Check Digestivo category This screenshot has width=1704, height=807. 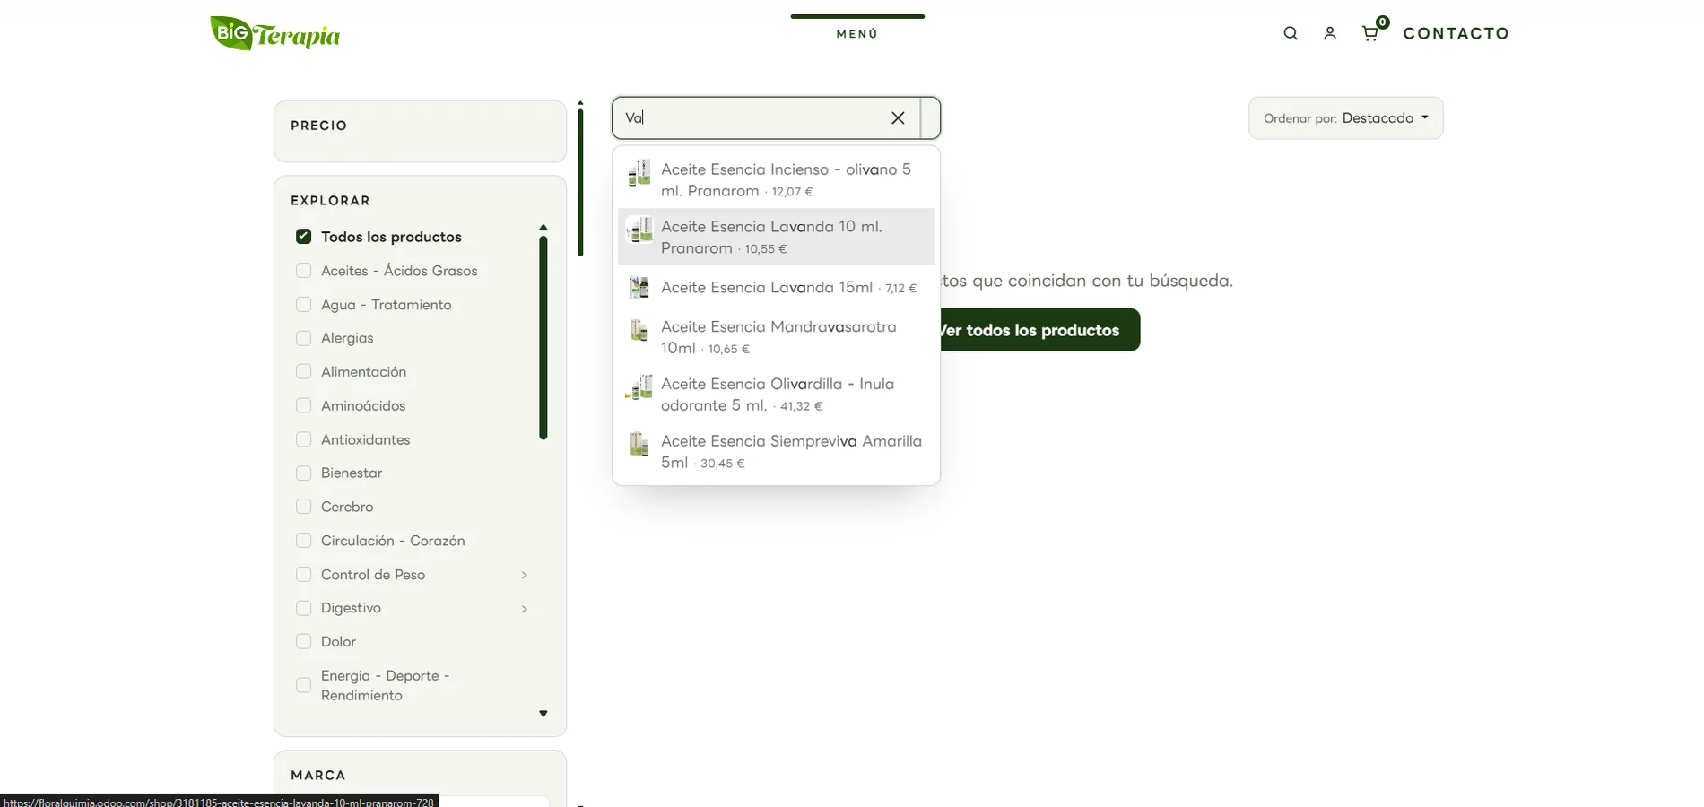pos(303,608)
